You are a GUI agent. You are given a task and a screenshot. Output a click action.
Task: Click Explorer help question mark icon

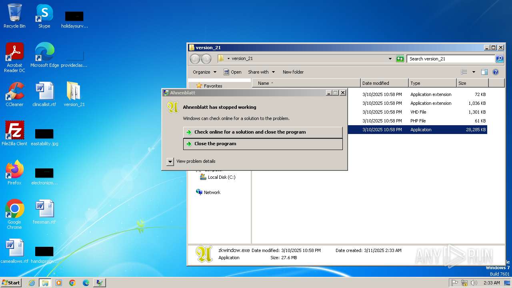click(496, 72)
